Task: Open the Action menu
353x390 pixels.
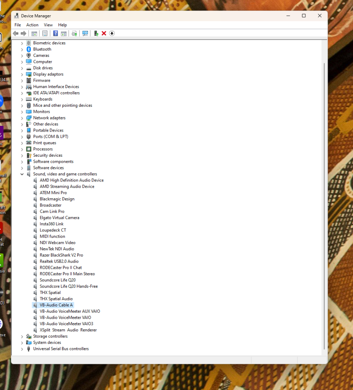Action: click(x=32, y=25)
